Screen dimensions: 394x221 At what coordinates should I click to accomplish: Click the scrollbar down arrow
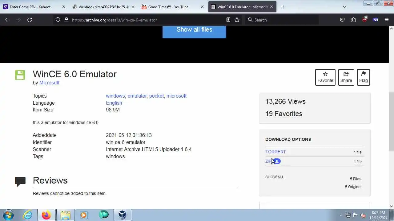[x=391, y=206]
